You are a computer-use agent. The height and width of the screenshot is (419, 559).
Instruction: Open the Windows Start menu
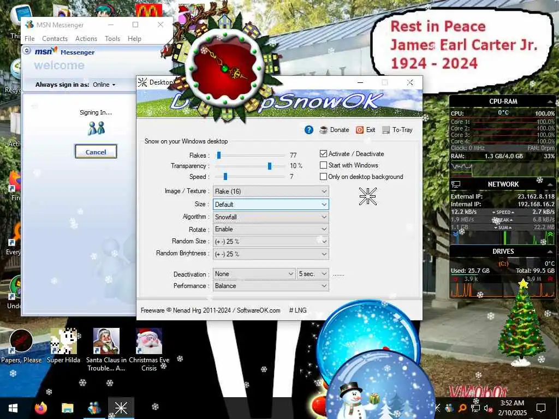13,408
